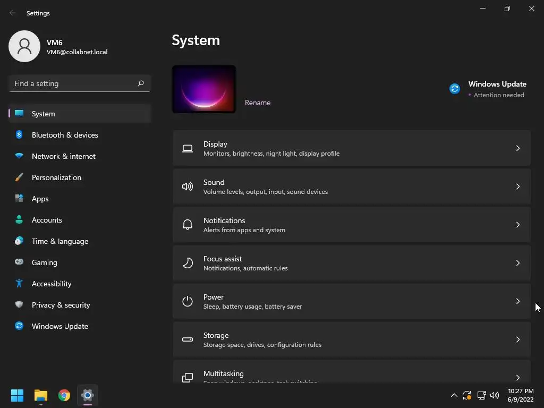Screen dimensions: 544x408
Task: Click 'Volume levels, output, input, sound devices'
Action: [x=266, y=192]
